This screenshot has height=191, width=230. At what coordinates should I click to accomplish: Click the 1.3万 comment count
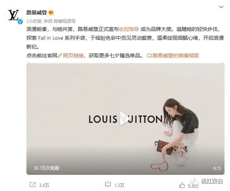tap(119, 185)
